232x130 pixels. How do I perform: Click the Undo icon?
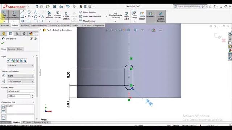pyautogui.click(x=68, y=6)
